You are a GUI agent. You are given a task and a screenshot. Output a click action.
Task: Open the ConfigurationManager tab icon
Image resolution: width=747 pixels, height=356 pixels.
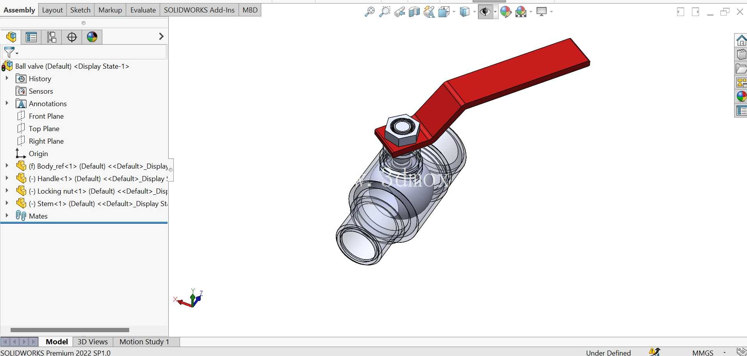tap(52, 37)
